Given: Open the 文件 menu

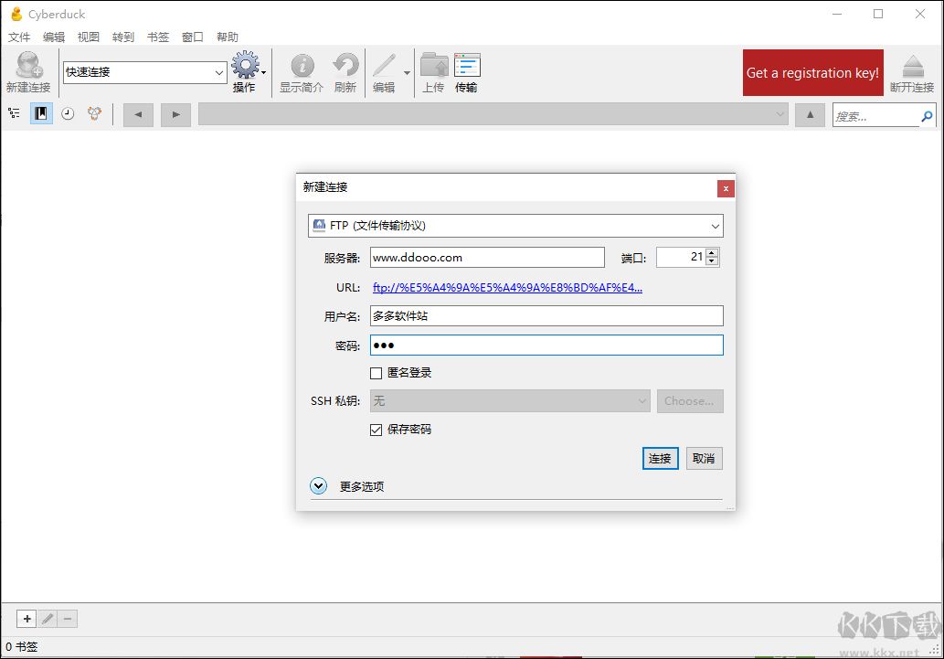Looking at the screenshot, I should [19, 37].
